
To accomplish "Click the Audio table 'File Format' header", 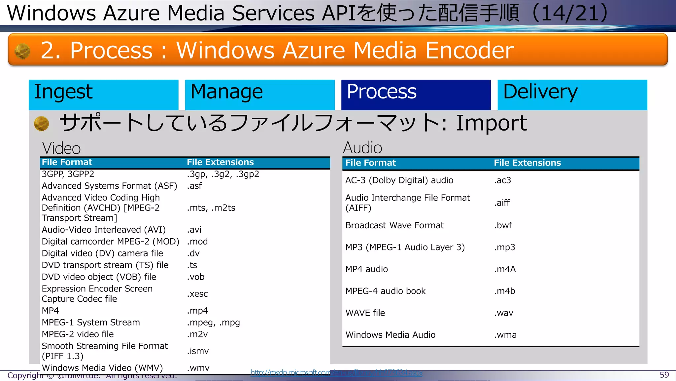I will point(370,163).
